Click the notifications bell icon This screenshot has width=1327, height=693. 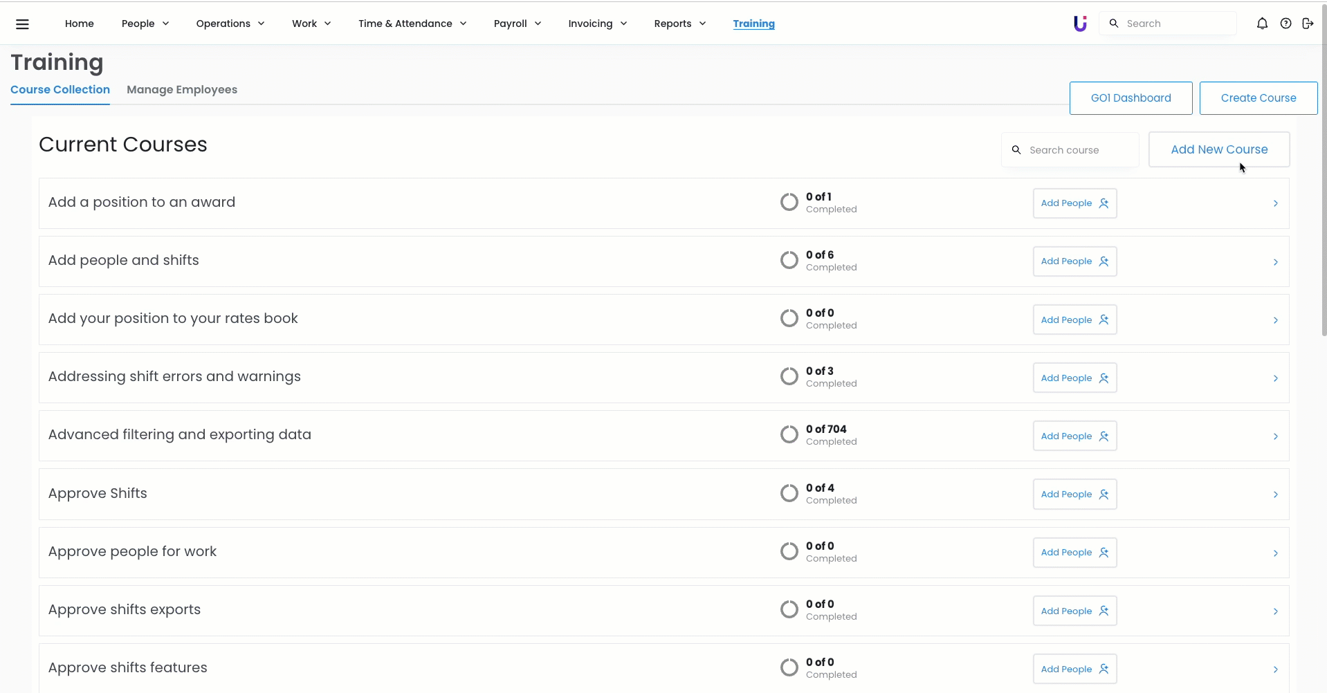1262,24
